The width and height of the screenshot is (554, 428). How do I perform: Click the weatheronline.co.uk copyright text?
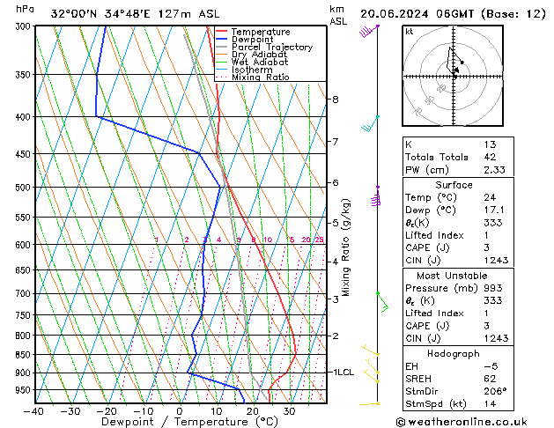(462, 422)
